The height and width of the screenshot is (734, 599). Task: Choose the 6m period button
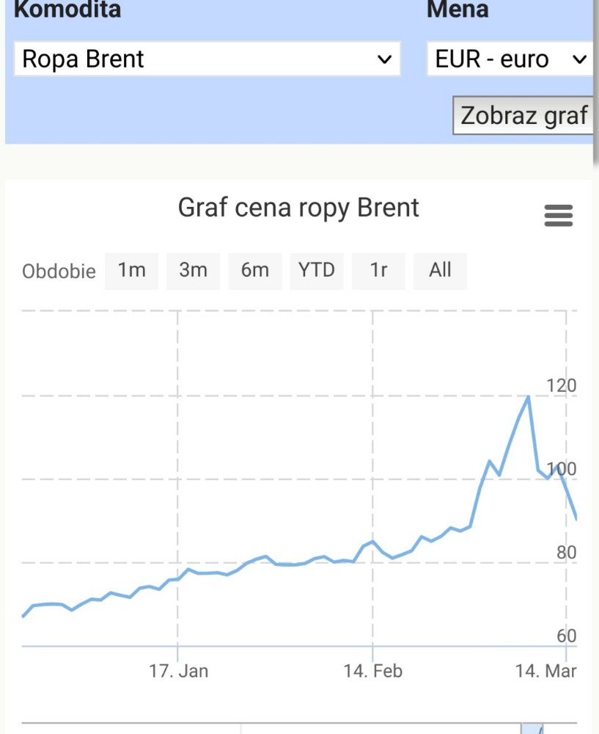coord(254,270)
